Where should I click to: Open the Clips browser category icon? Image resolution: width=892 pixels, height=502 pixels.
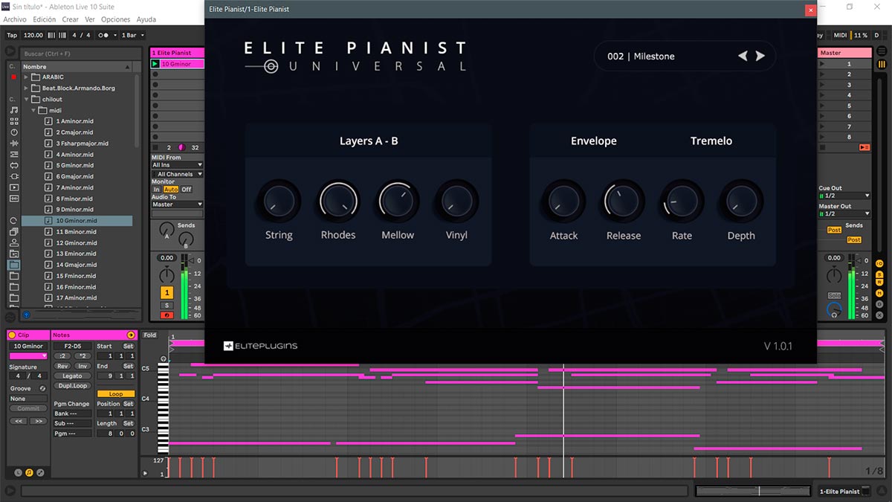pos(13,187)
